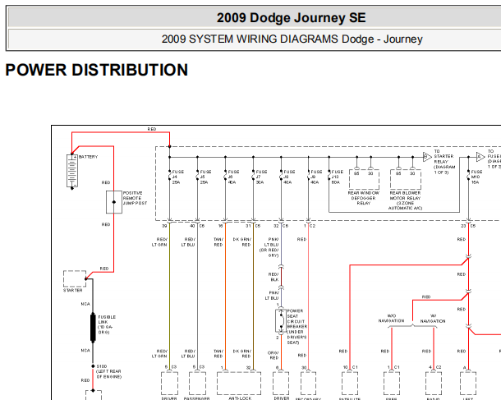Click the "10 C1" connector pin label
This screenshot has height=400, width=501.
[351, 367]
